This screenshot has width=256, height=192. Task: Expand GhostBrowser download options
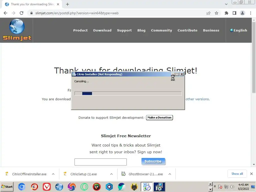coord(170,174)
